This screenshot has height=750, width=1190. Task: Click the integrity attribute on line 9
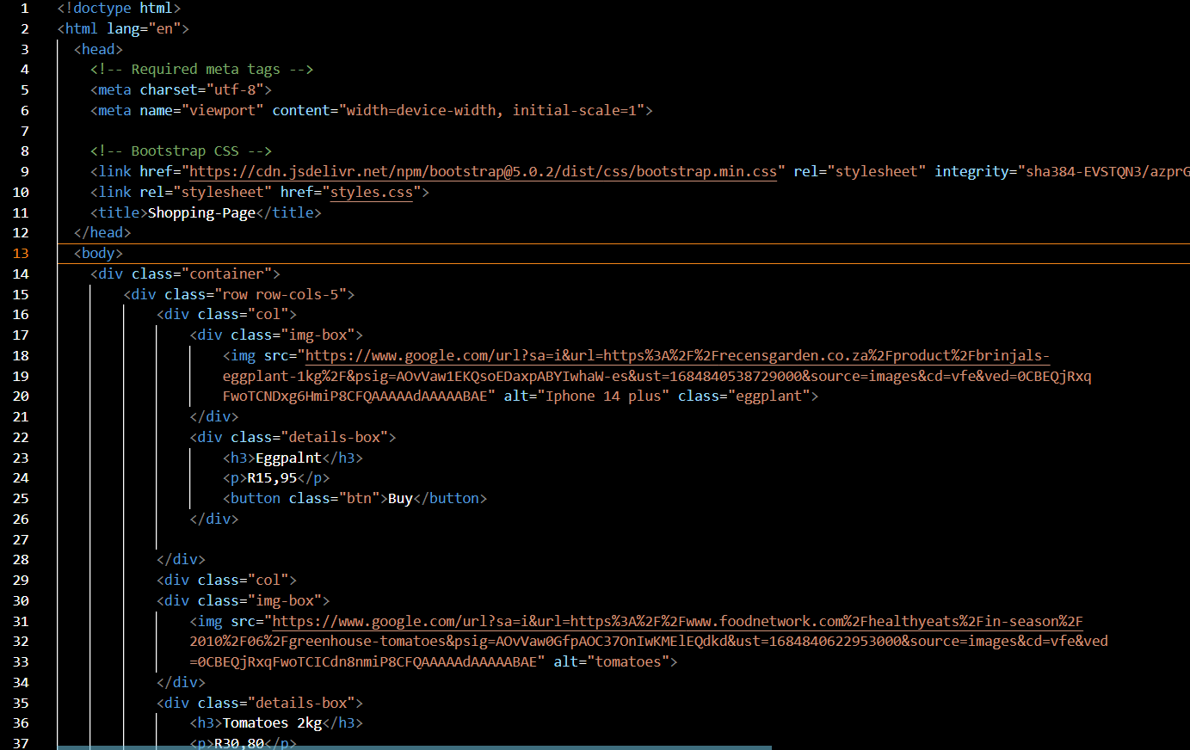coord(973,171)
